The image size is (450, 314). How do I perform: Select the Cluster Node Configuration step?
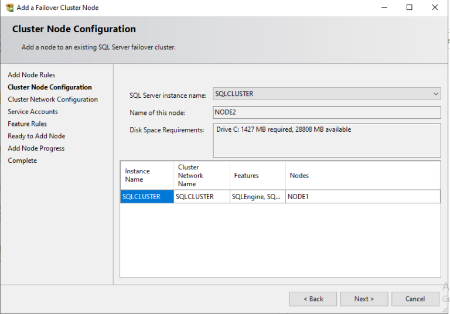(x=50, y=87)
